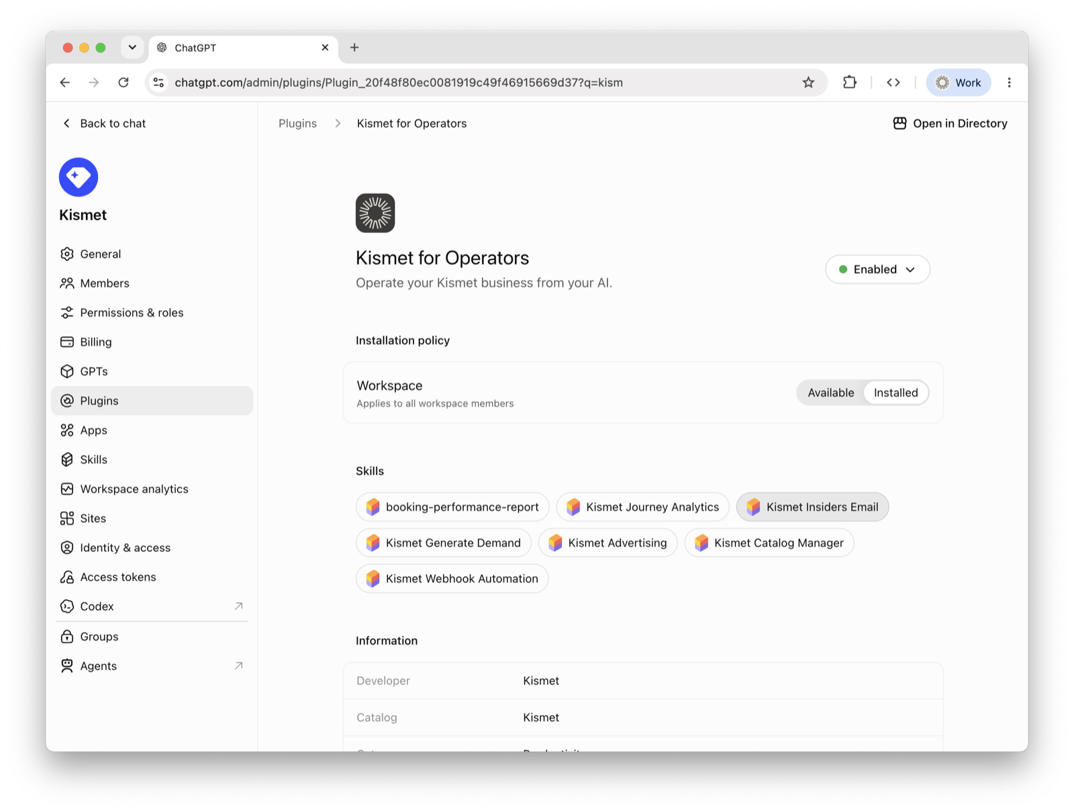Click the Catalog row value Kismet

pos(541,717)
